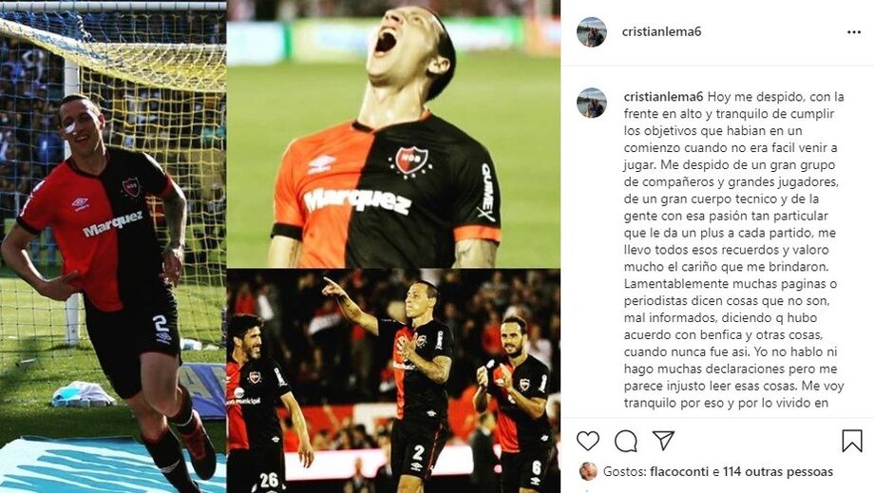Click the number 26 on player's shorts
Viewport: 874px width, 493px height.
[268, 481]
